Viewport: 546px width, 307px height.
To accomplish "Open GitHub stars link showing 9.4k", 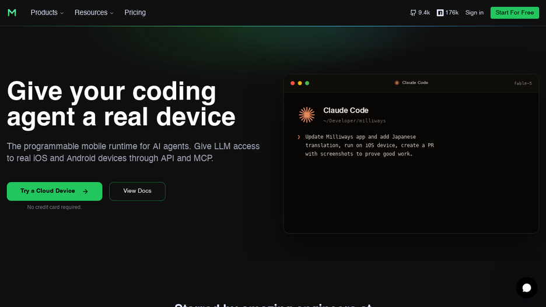I will (x=420, y=12).
